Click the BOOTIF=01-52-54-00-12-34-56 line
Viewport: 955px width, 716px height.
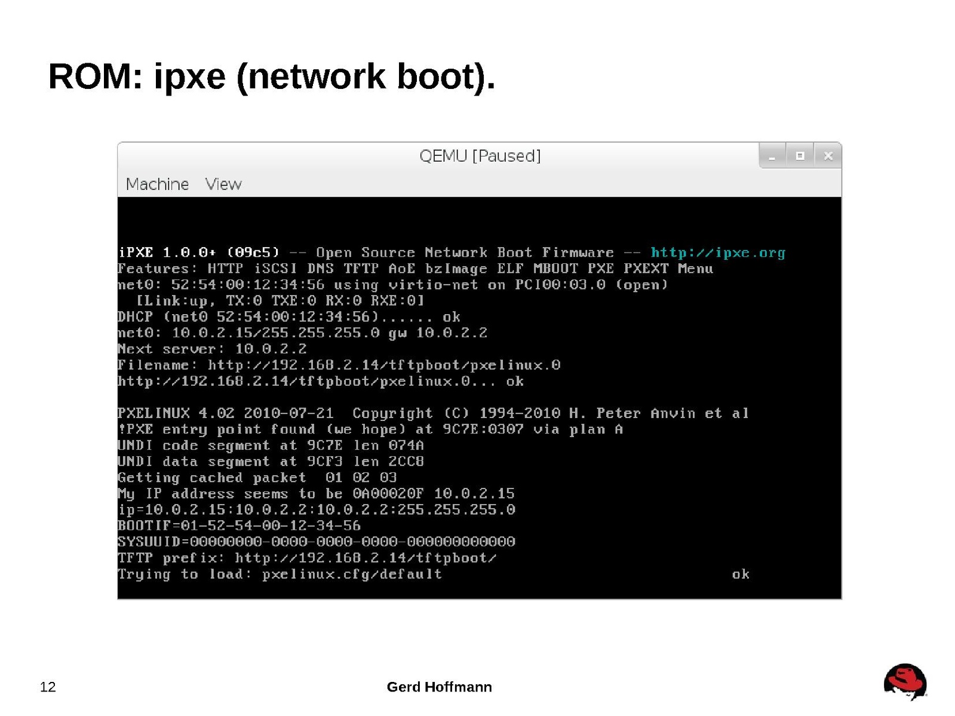[x=239, y=526]
